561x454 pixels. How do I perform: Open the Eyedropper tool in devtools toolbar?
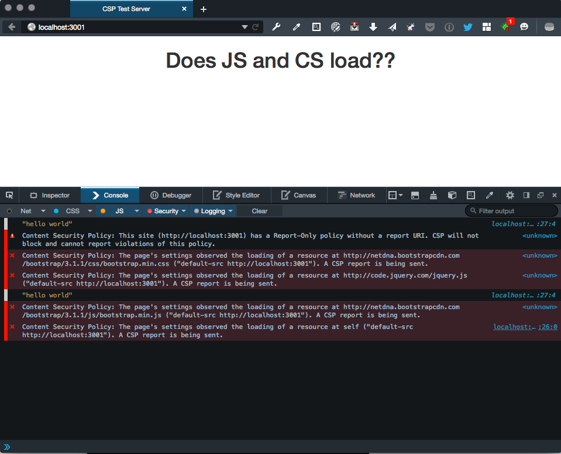[x=490, y=195]
